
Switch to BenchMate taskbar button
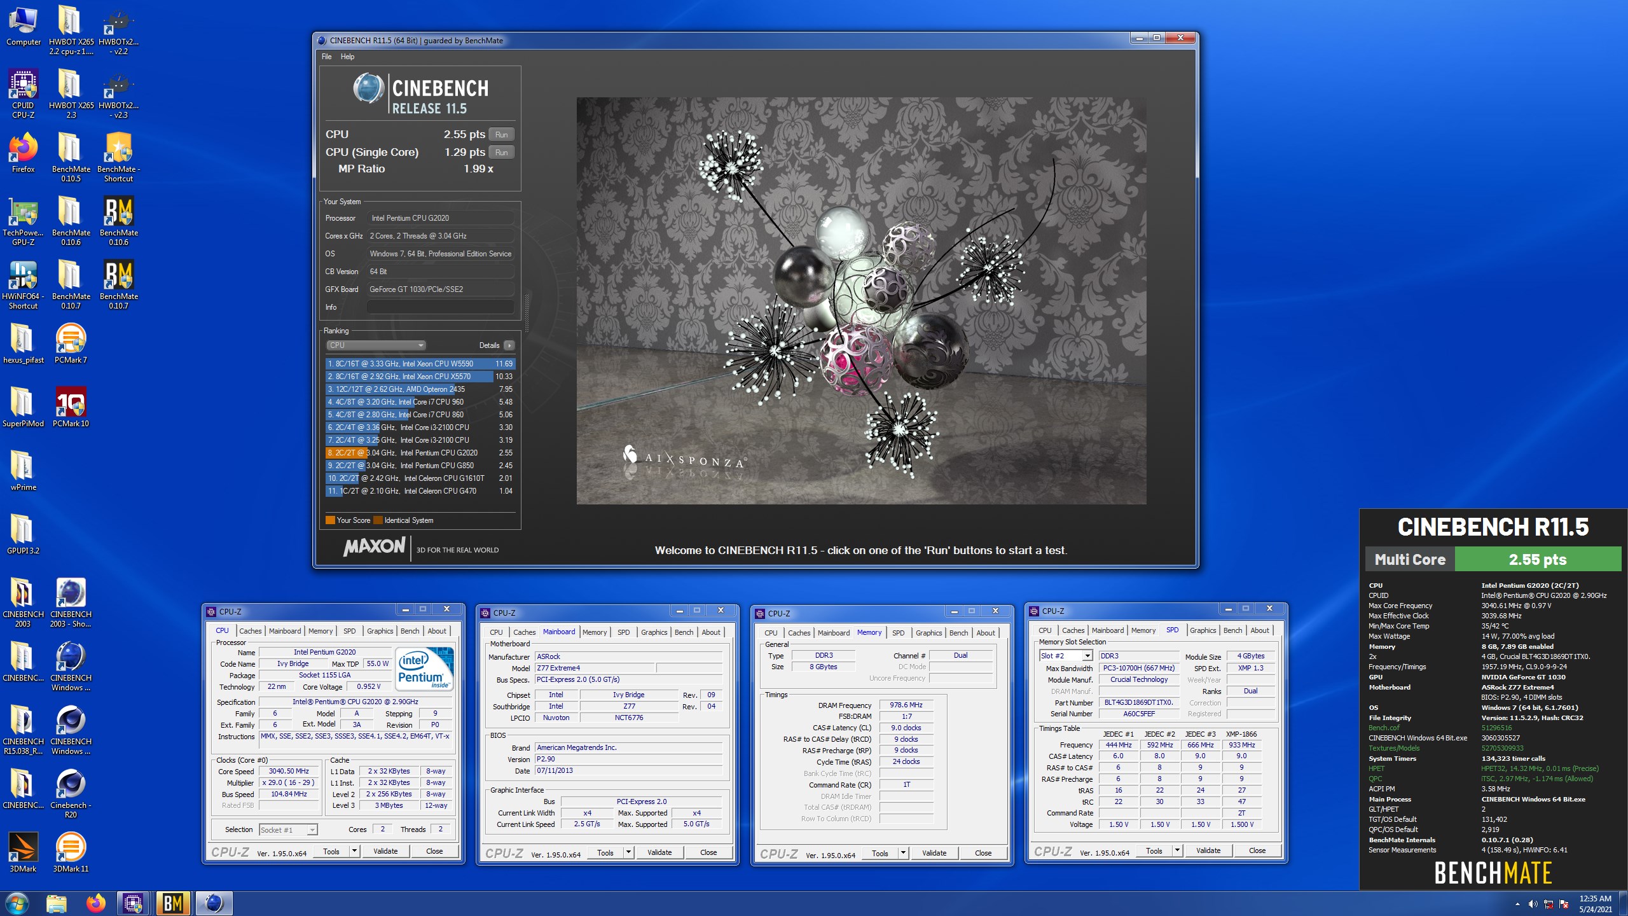point(173,903)
